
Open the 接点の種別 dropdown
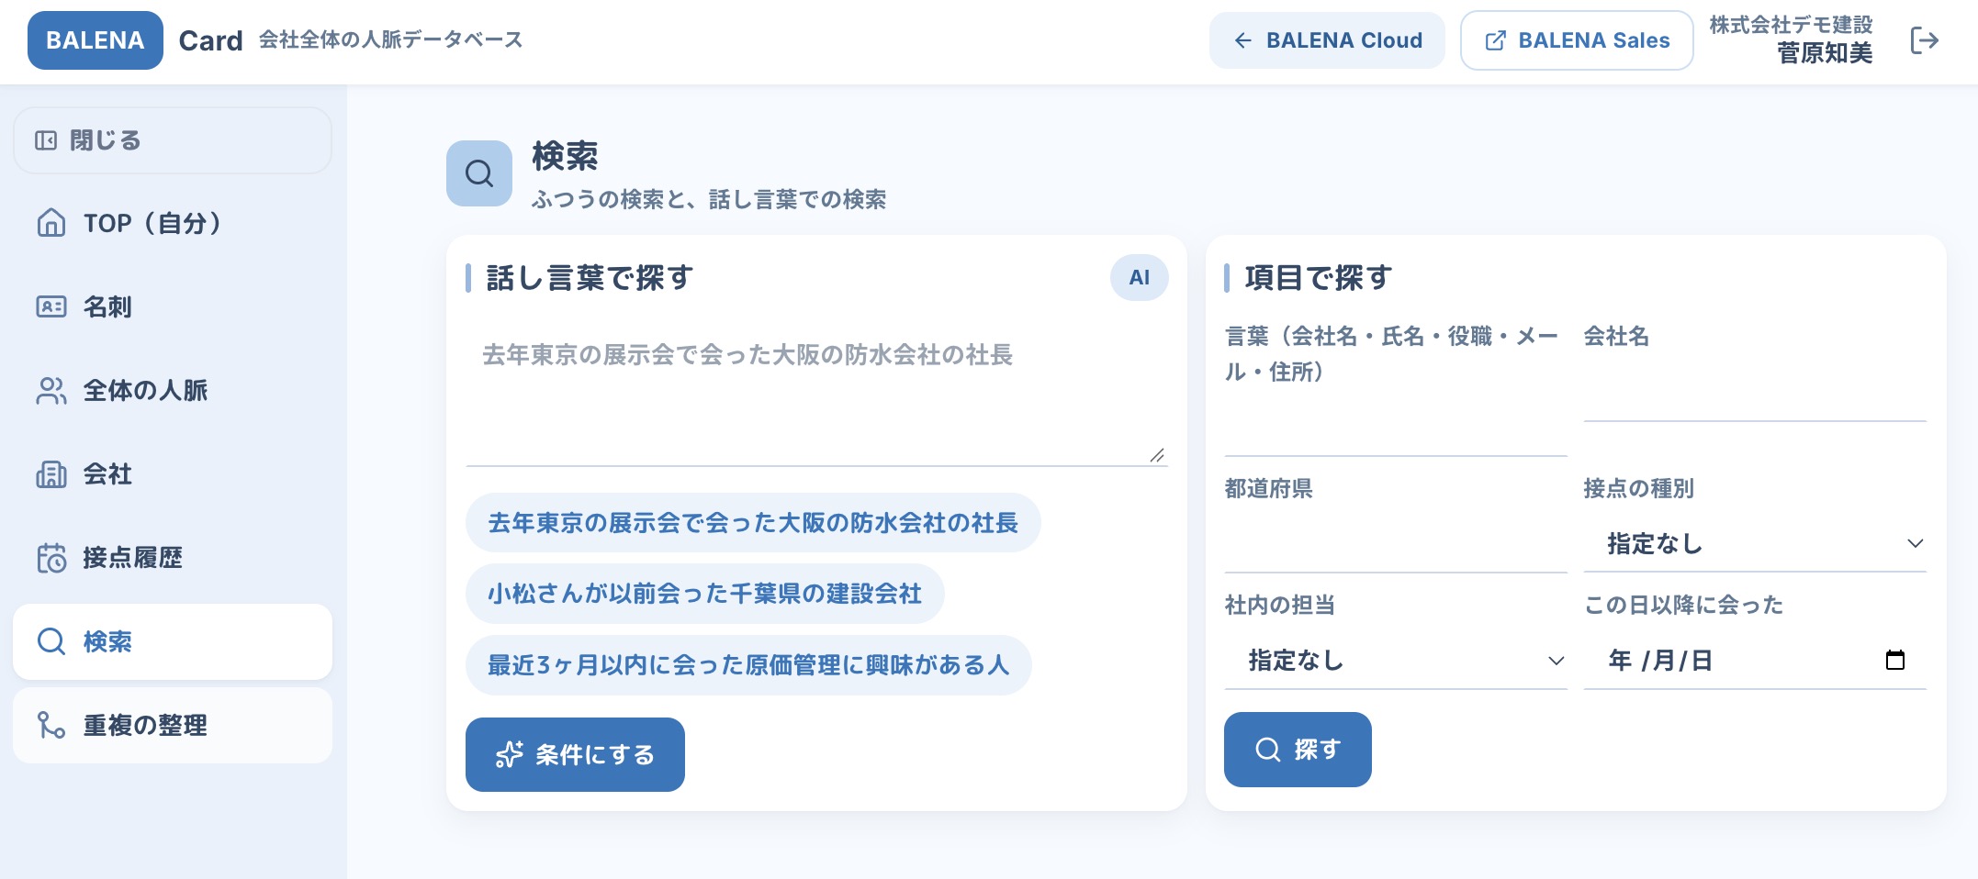click(1755, 543)
